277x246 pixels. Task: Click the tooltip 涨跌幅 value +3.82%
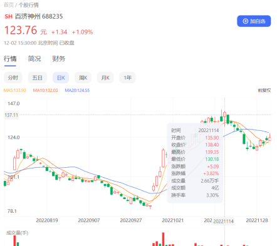(211, 173)
